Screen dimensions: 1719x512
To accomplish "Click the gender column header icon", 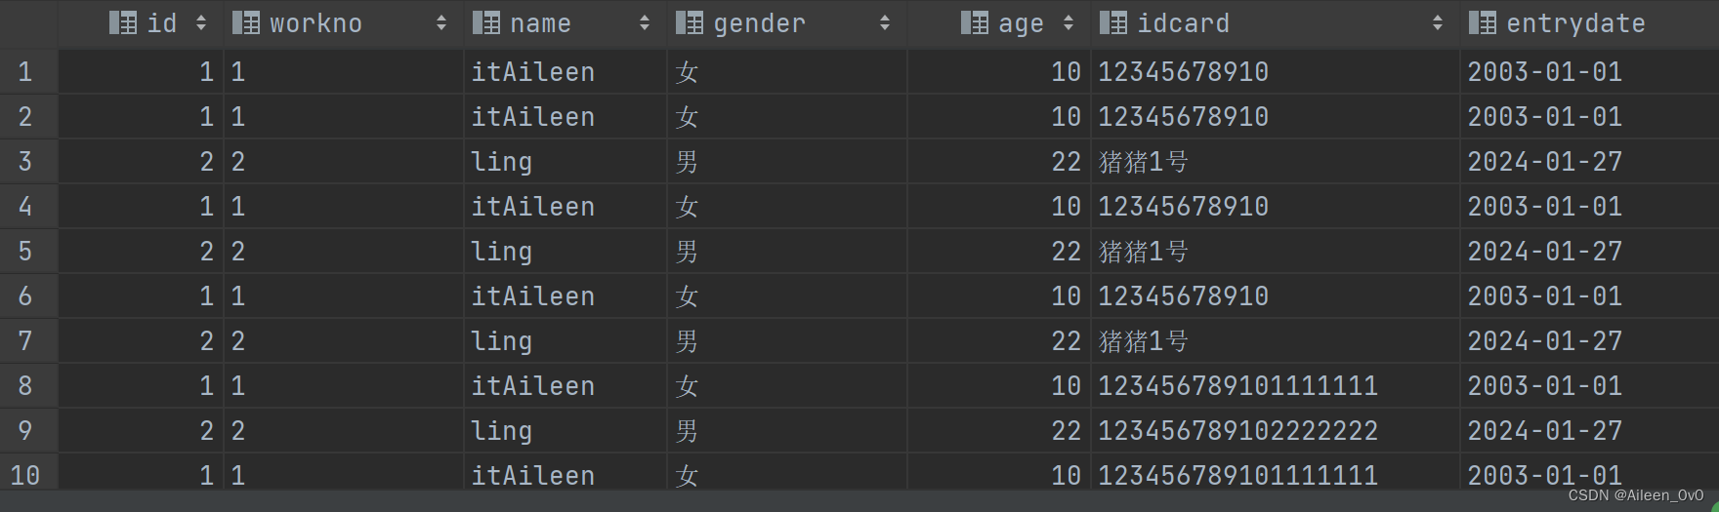I will coord(690,23).
